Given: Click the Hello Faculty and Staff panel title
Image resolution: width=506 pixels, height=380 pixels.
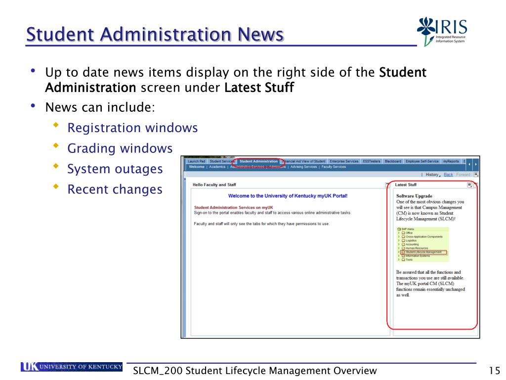Looking at the screenshot, I should 214,185.
